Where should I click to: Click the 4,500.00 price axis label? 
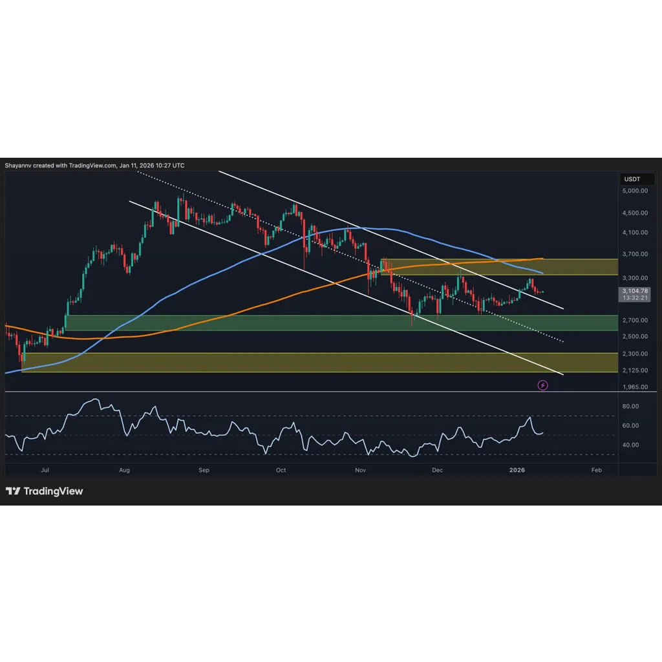pyautogui.click(x=635, y=213)
